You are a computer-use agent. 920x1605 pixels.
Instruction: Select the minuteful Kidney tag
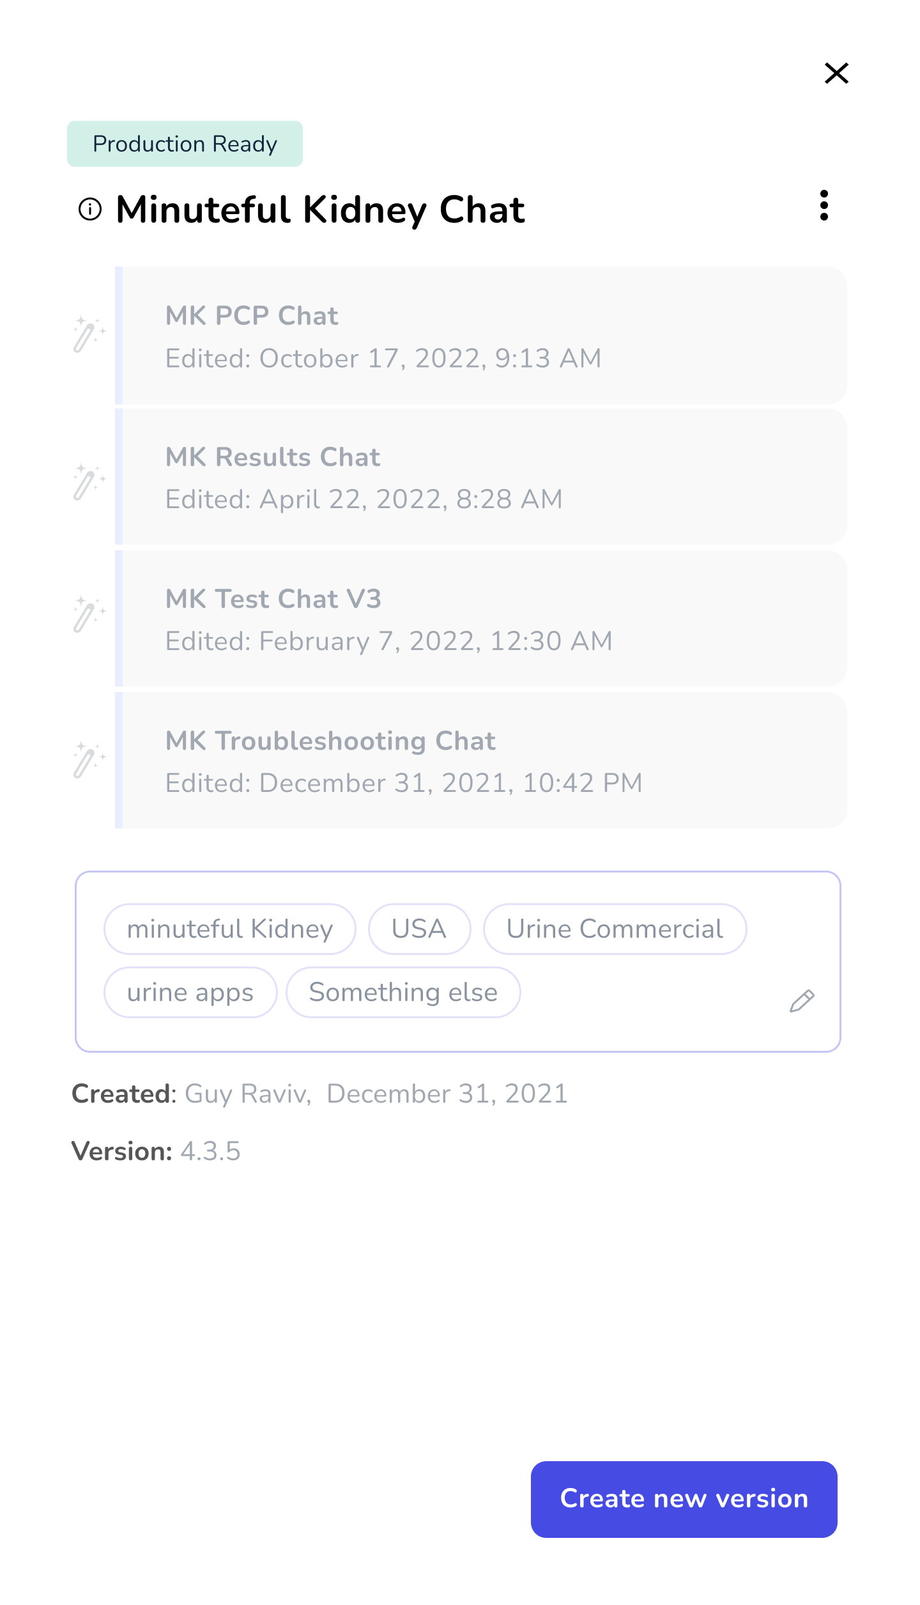click(230, 929)
